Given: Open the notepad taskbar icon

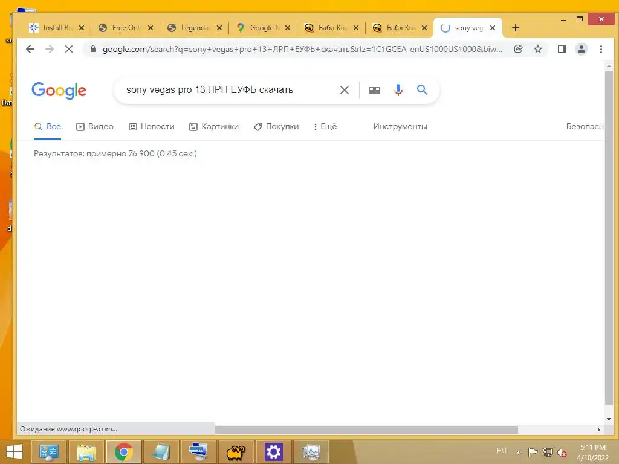Looking at the screenshot, I should click(161, 452).
